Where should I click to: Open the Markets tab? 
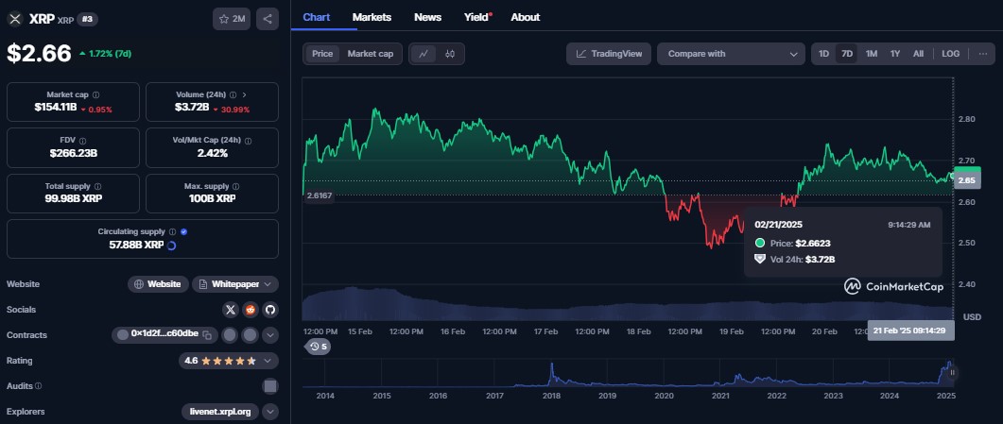372,17
